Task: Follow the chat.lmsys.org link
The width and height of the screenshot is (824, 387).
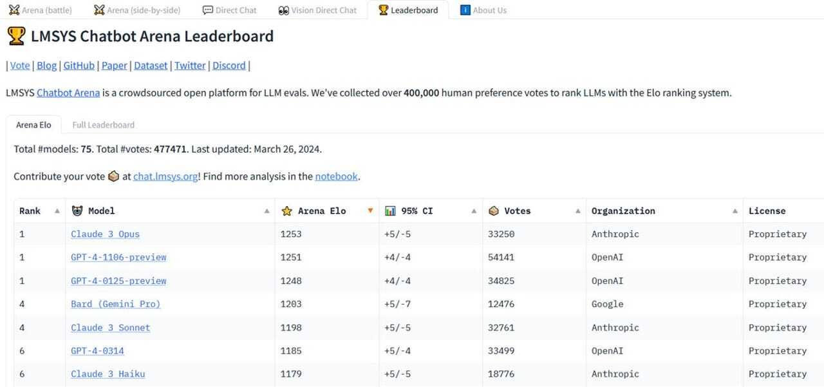Action: coord(165,176)
